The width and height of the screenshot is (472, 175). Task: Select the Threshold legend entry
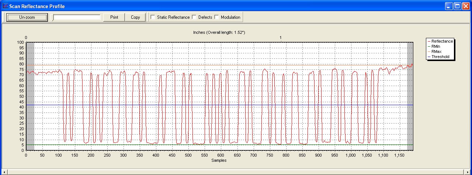[440, 57]
